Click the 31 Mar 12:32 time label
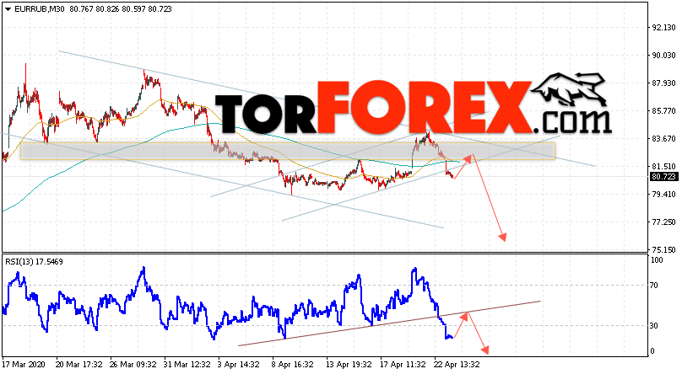 pos(187,365)
